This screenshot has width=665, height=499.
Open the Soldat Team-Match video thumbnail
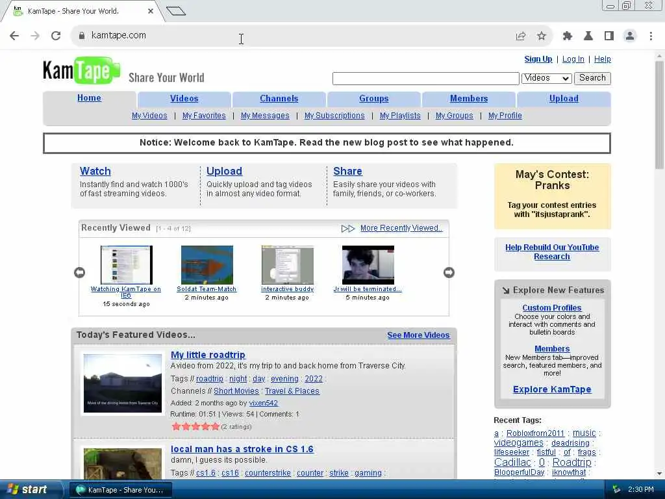coord(207,265)
